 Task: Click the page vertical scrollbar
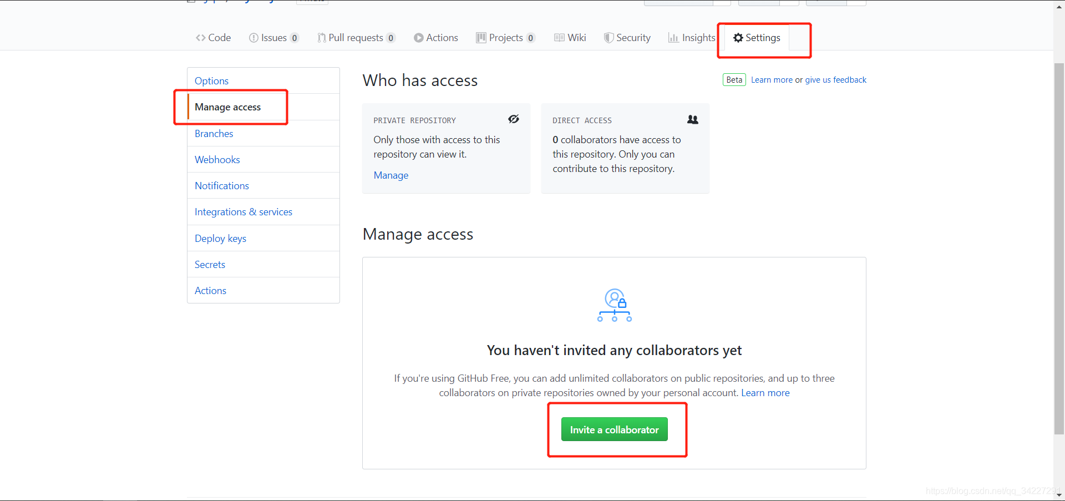click(1059, 249)
